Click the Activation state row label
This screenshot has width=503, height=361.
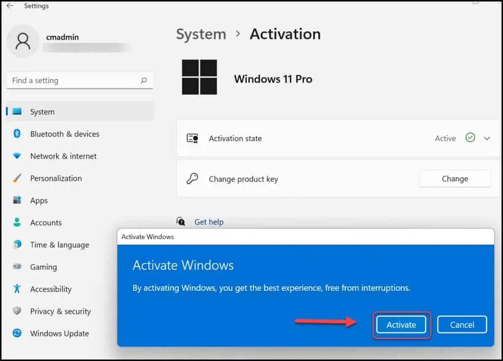pos(235,139)
